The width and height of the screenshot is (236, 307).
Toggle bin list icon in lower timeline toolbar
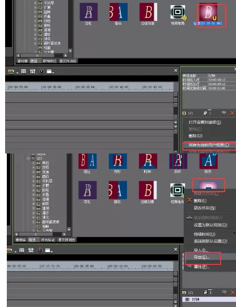pos(22,250)
